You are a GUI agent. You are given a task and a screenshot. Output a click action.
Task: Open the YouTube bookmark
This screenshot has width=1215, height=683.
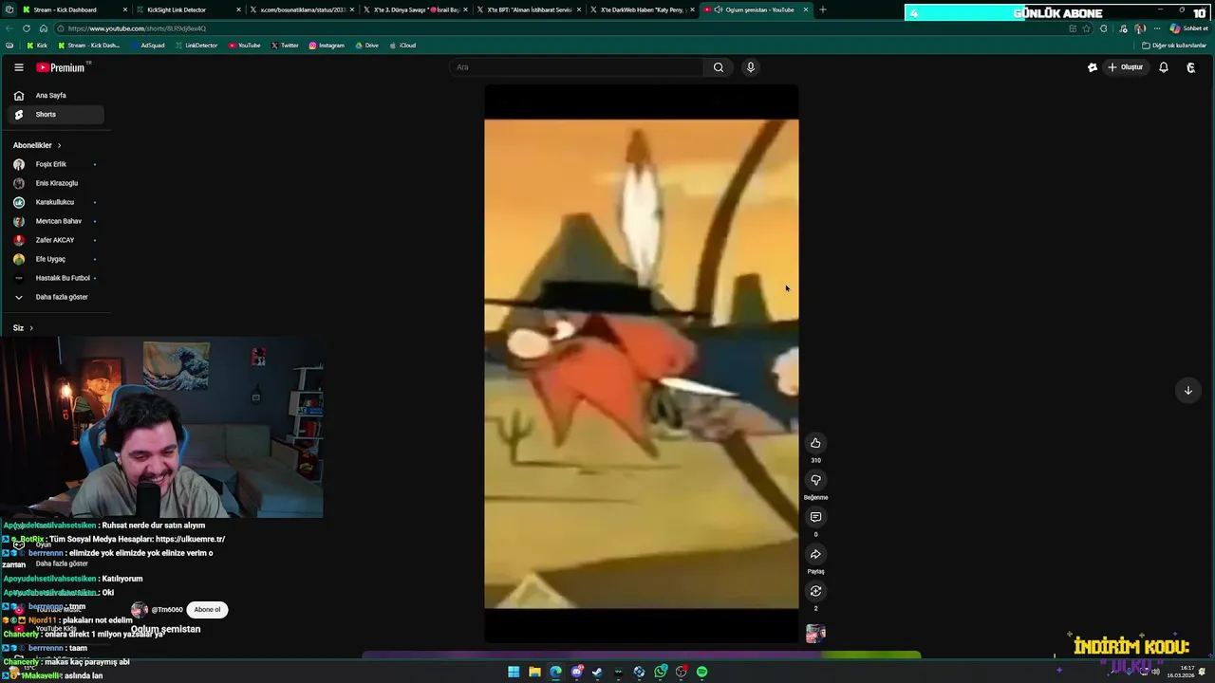tap(244, 46)
